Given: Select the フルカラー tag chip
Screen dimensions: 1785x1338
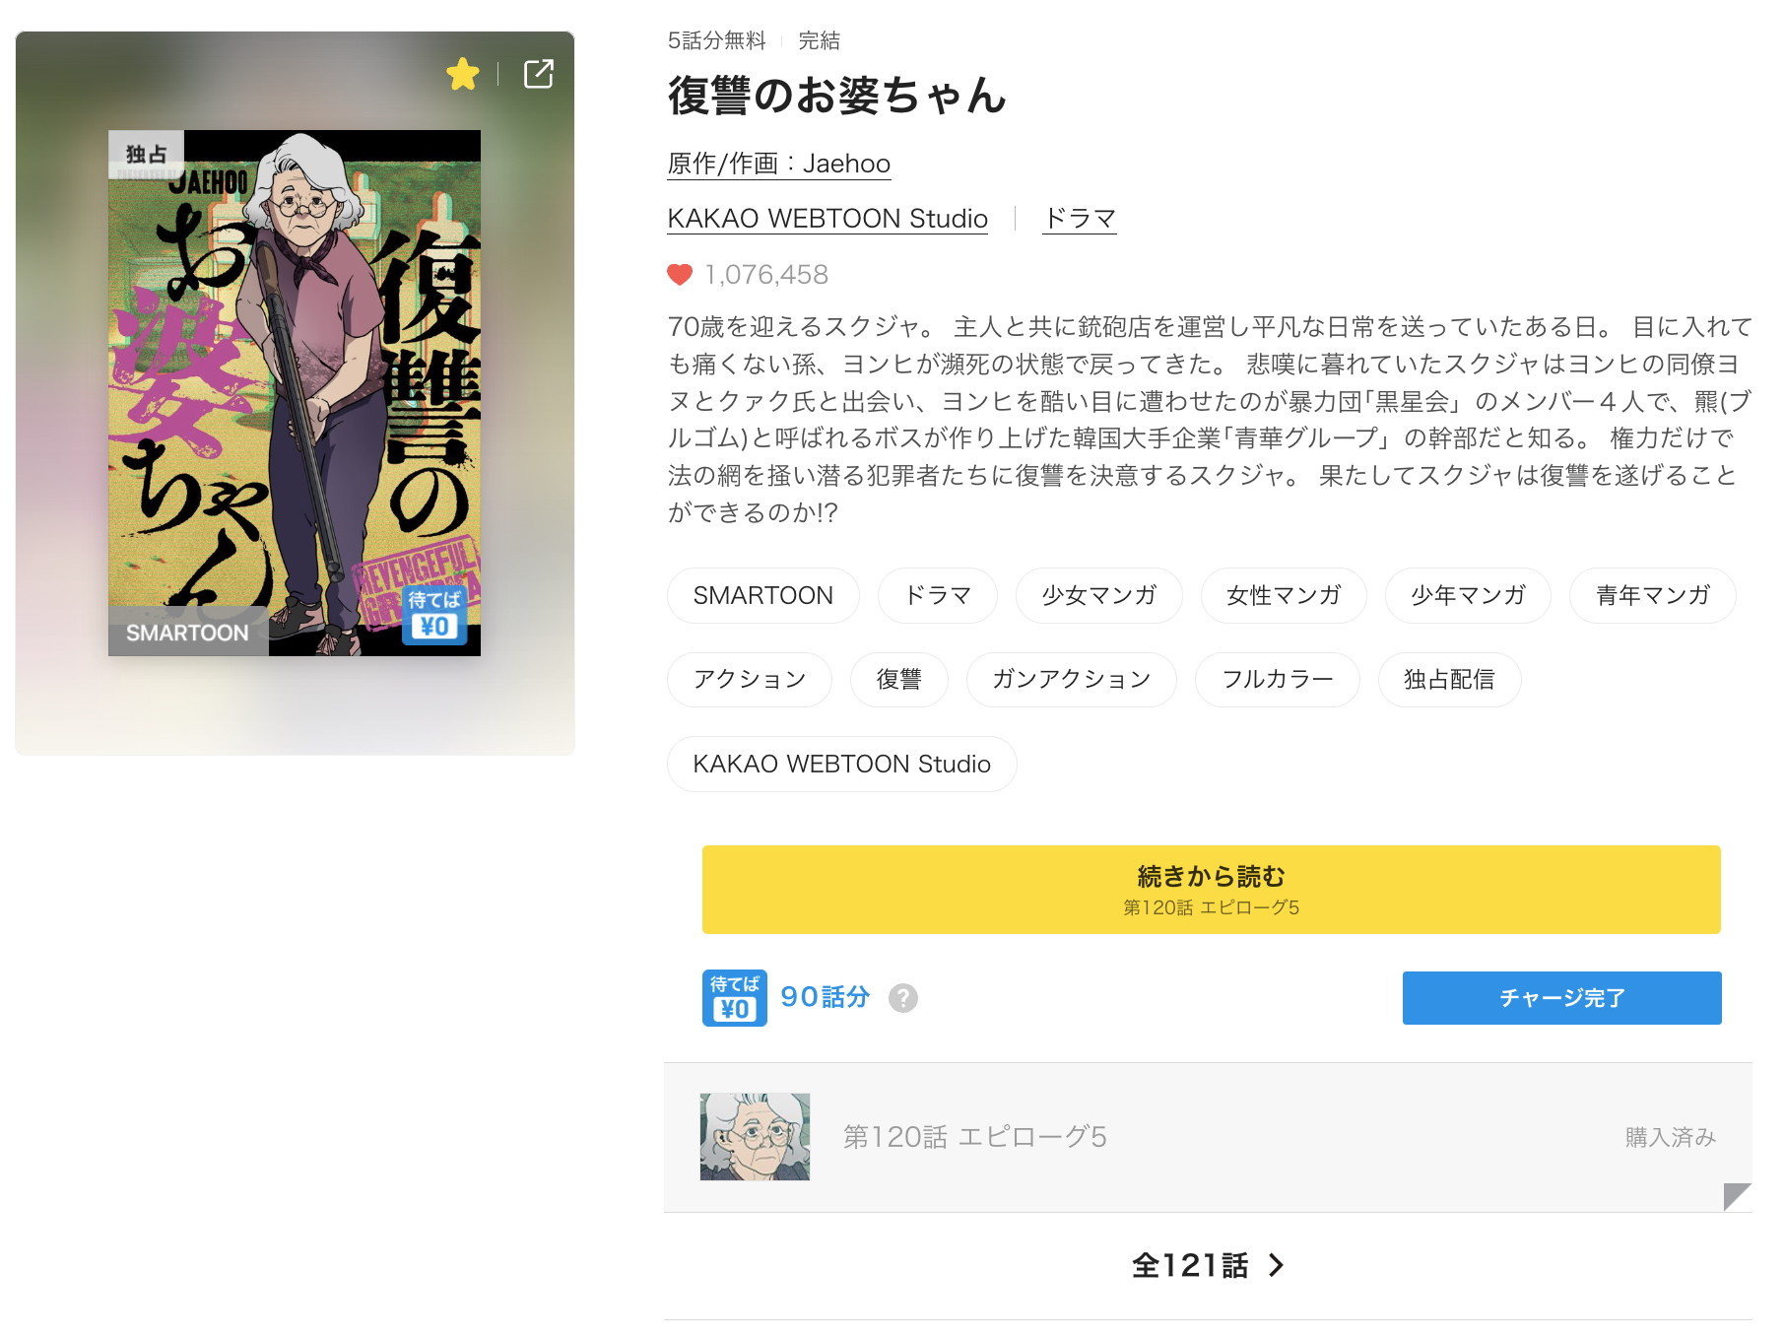Looking at the screenshot, I should click(x=1277, y=680).
